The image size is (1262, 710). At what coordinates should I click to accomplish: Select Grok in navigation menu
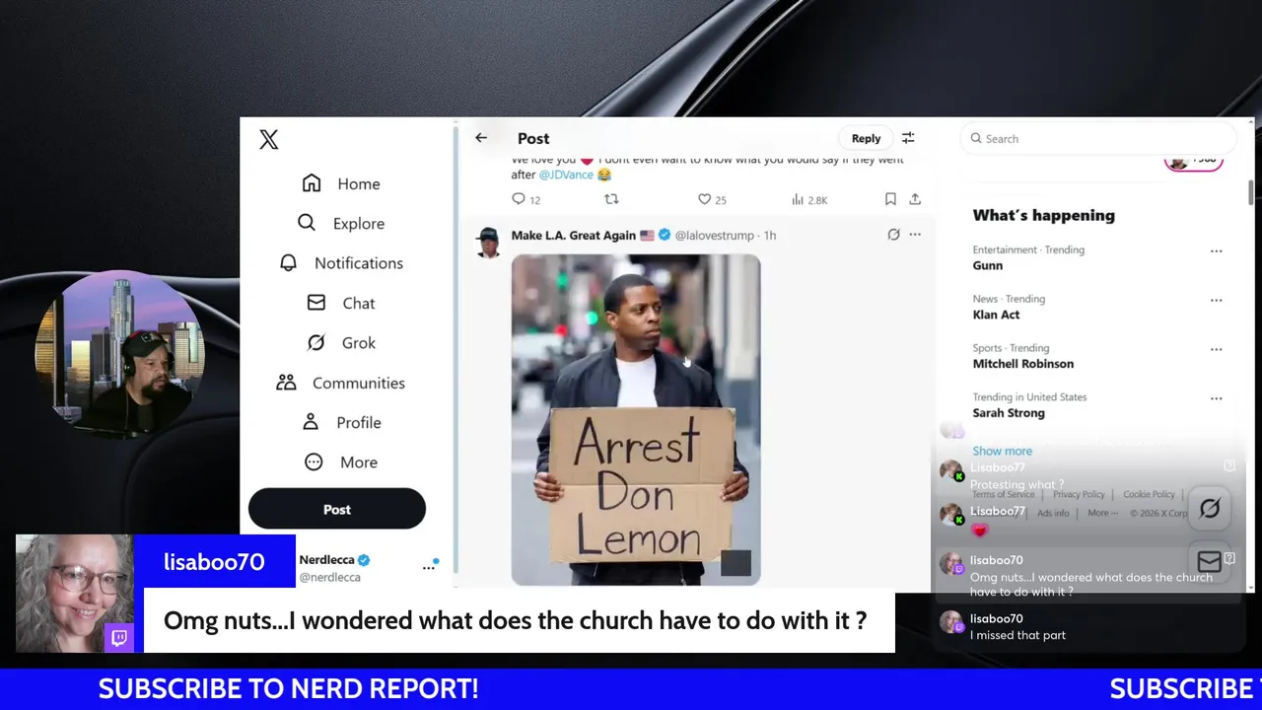tap(359, 343)
